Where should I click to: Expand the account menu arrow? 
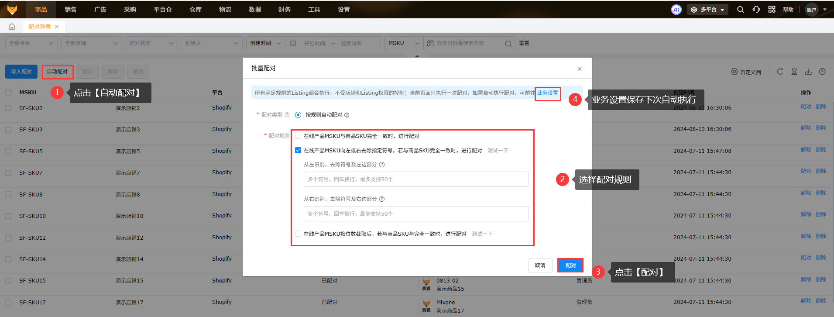824,10
